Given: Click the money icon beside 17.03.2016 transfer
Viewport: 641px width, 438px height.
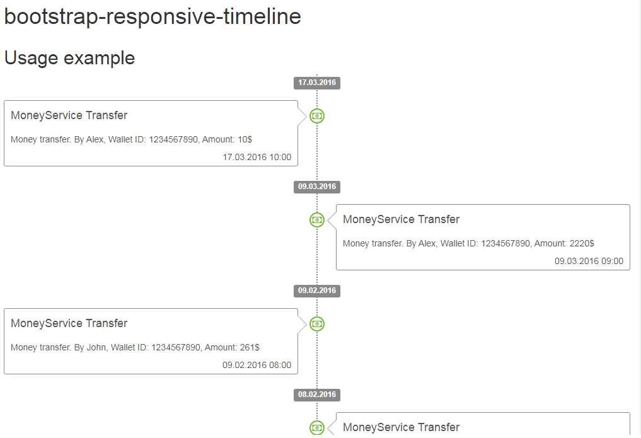Looking at the screenshot, I should [x=317, y=116].
